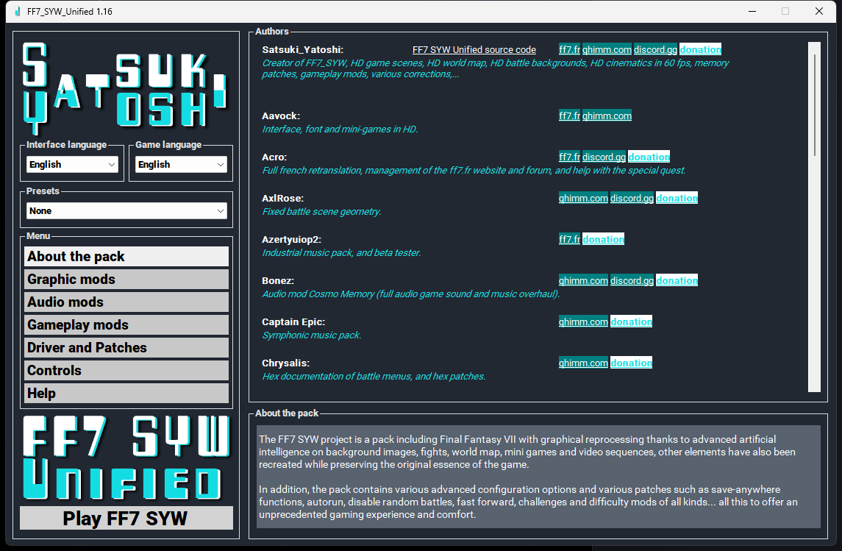This screenshot has height=551, width=842.
Task: Open Chrysalis's qhimm.com link
Action: 583,363
